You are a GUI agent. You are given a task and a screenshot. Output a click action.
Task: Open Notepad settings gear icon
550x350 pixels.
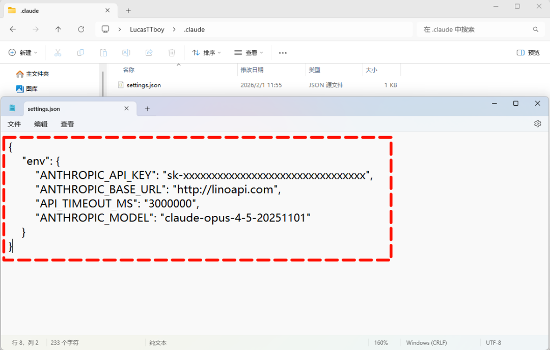(537, 123)
